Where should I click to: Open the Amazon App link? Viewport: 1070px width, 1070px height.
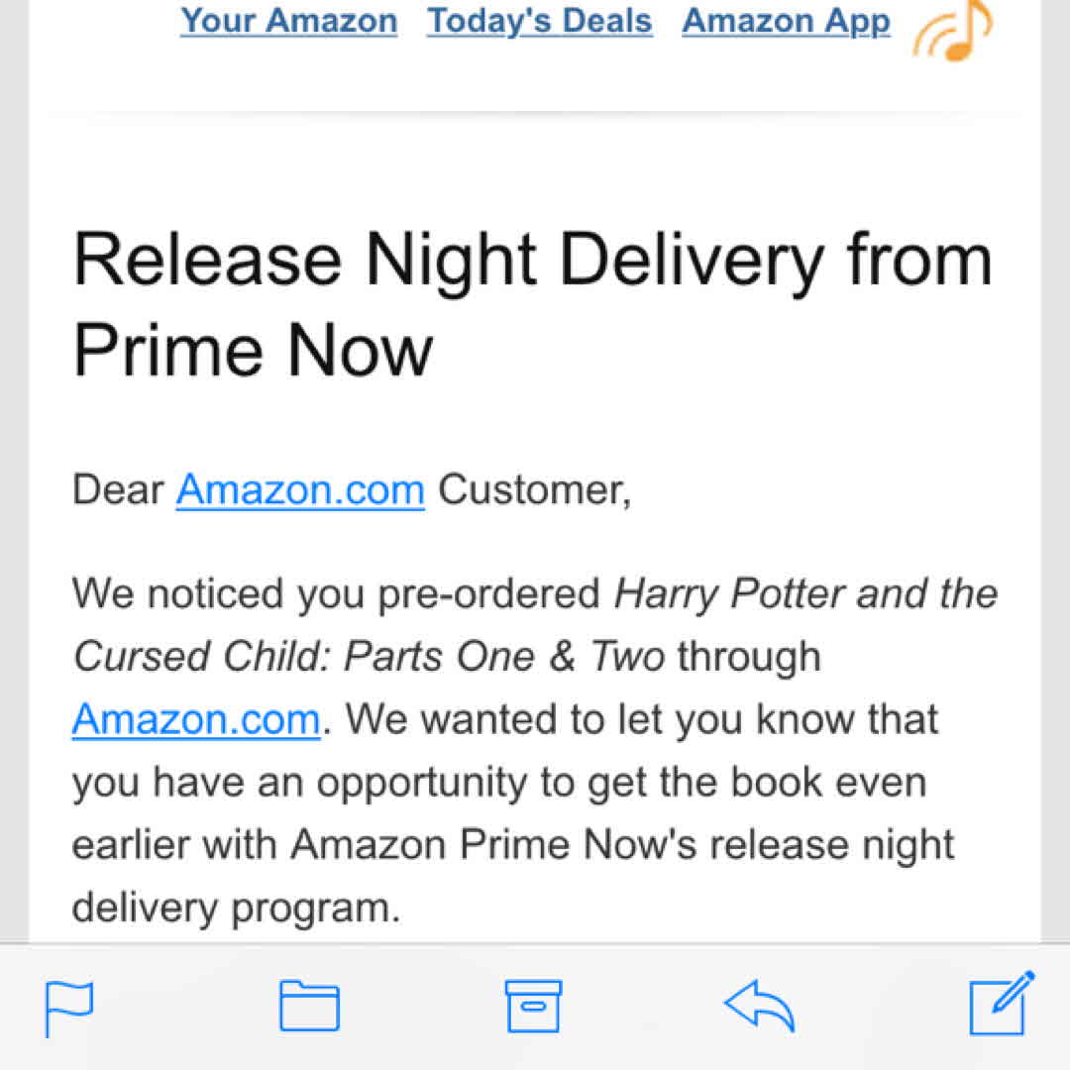pyautogui.click(x=786, y=21)
